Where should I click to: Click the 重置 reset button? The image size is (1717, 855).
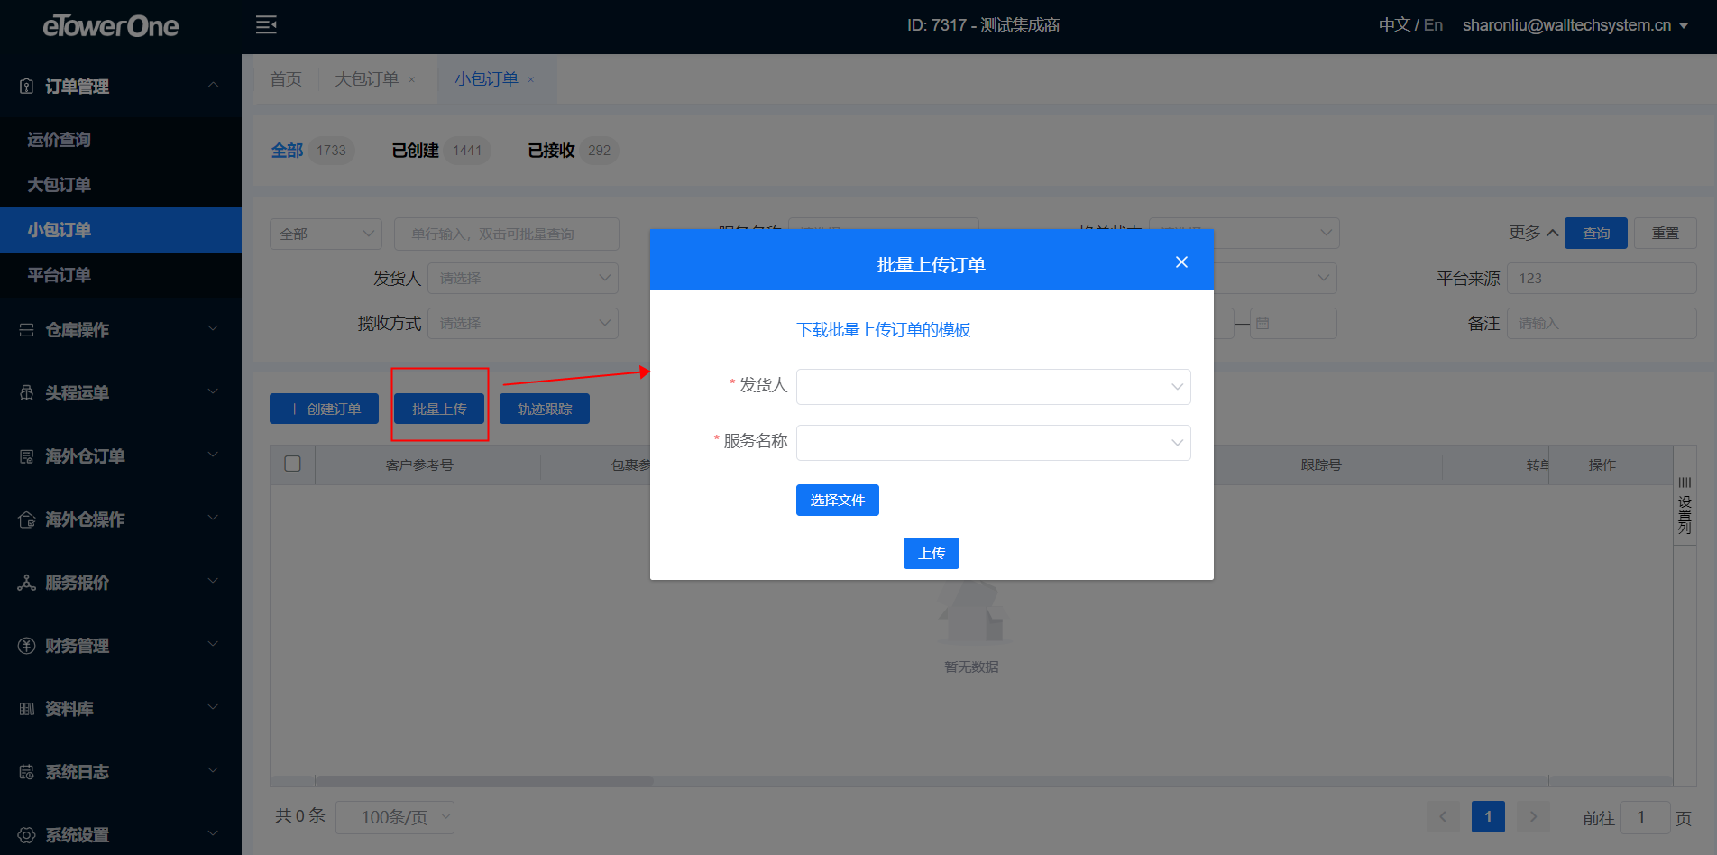[1666, 233]
